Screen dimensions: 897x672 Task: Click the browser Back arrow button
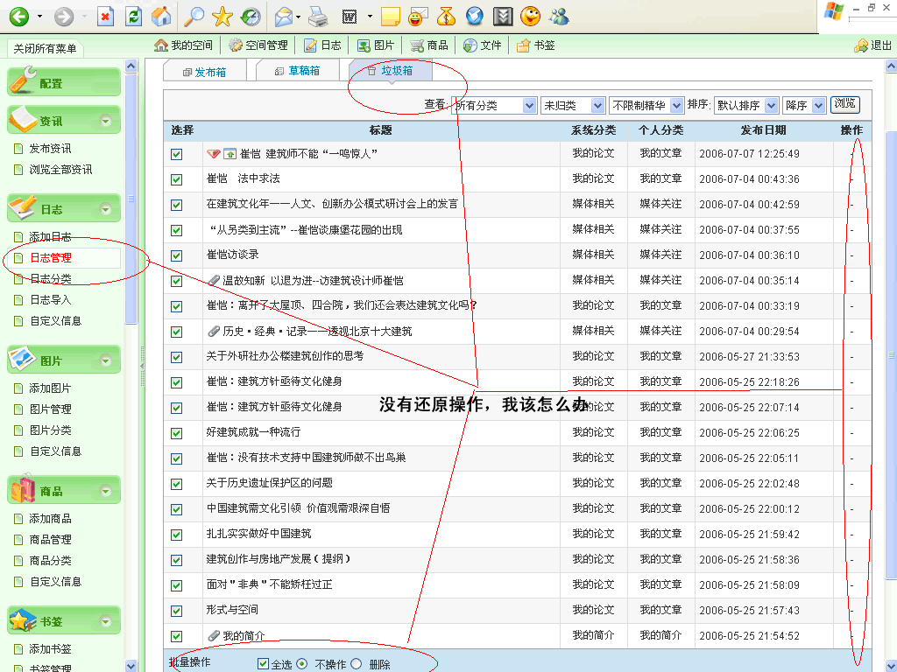pyautogui.click(x=18, y=16)
